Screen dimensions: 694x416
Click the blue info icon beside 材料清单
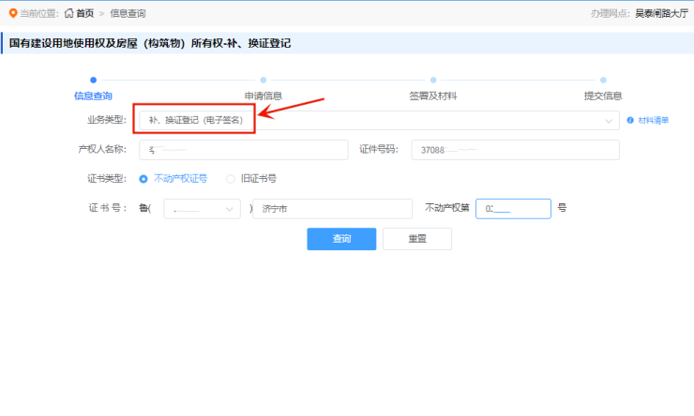tap(630, 120)
